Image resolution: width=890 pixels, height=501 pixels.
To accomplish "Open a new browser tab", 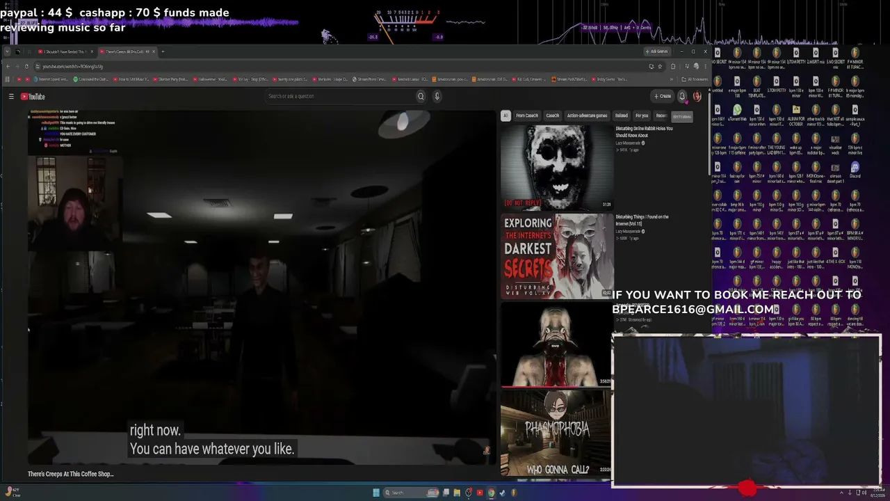I will (163, 51).
